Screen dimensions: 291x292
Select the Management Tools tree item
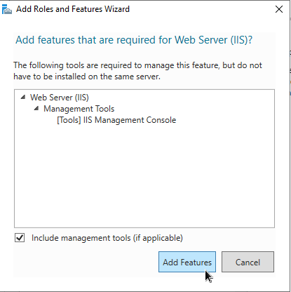pos(79,109)
